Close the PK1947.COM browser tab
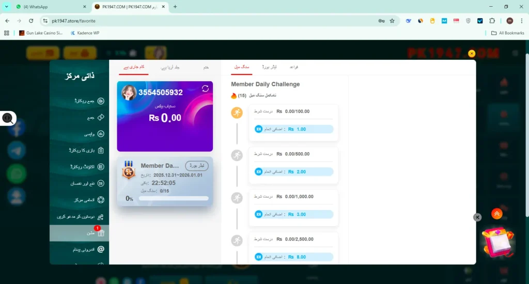Image resolution: width=529 pixels, height=284 pixels. pos(163,7)
